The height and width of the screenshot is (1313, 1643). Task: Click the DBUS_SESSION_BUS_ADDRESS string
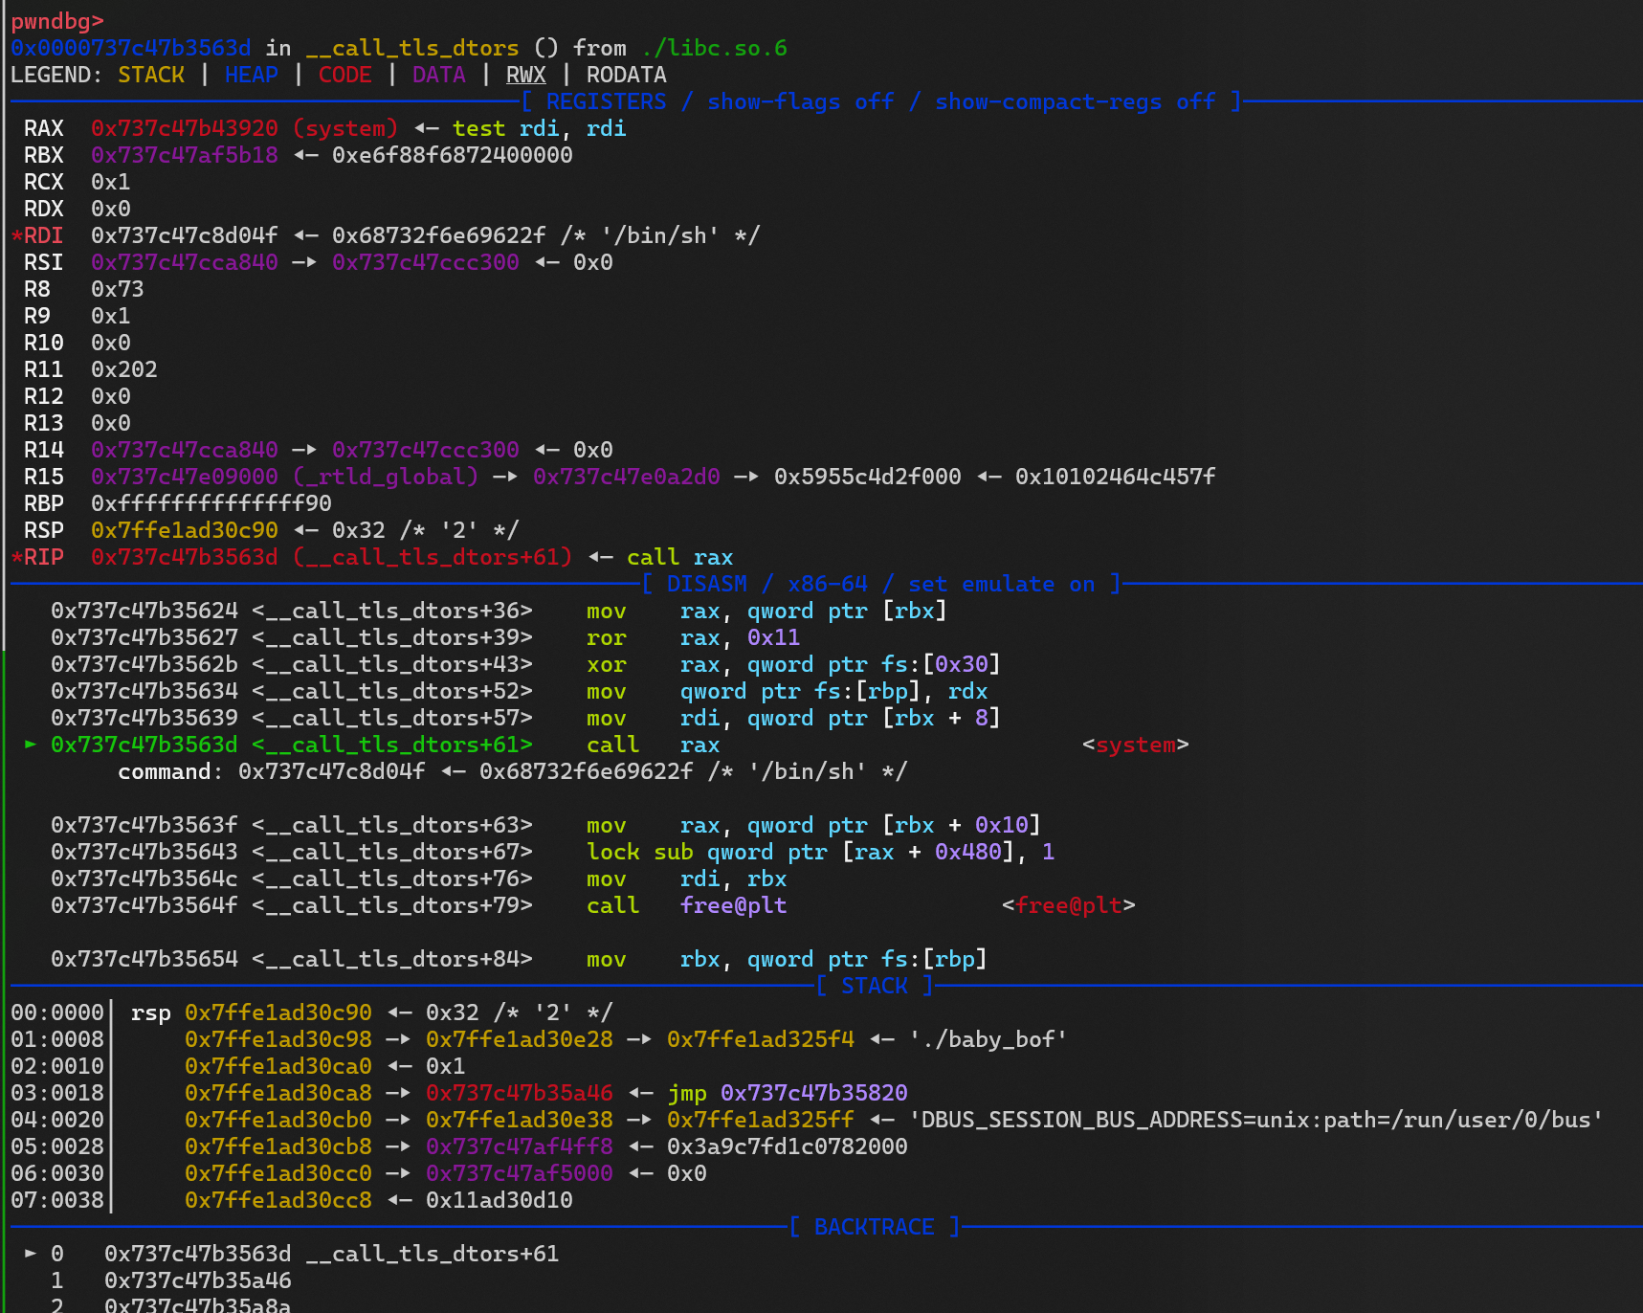pyautogui.click(x=1255, y=1120)
